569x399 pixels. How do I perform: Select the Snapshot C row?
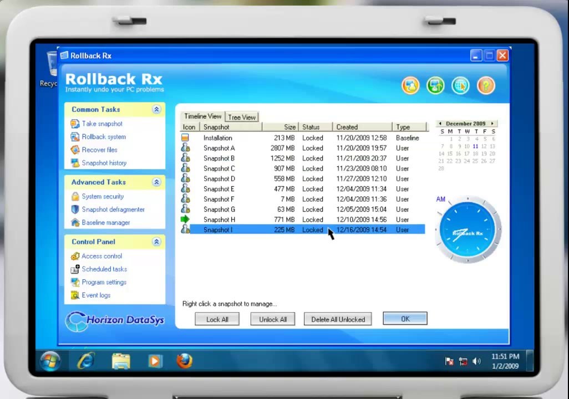303,168
